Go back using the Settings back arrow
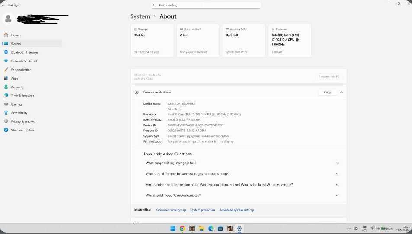The width and height of the screenshot is (412, 234). 3,5
